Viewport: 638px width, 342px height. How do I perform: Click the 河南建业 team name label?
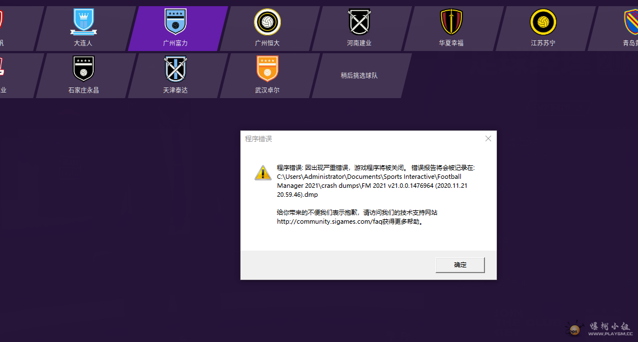pos(359,43)
